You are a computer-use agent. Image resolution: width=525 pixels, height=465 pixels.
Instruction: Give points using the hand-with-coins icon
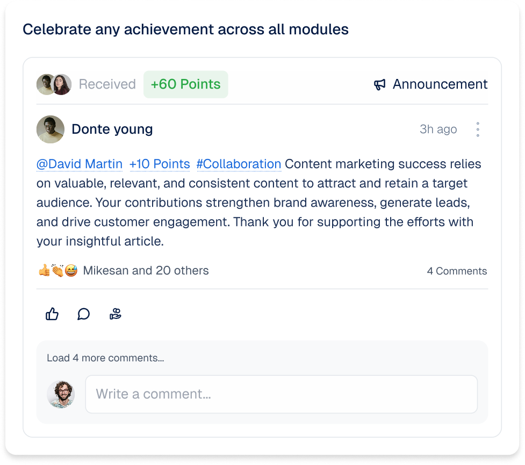[115, 314]
